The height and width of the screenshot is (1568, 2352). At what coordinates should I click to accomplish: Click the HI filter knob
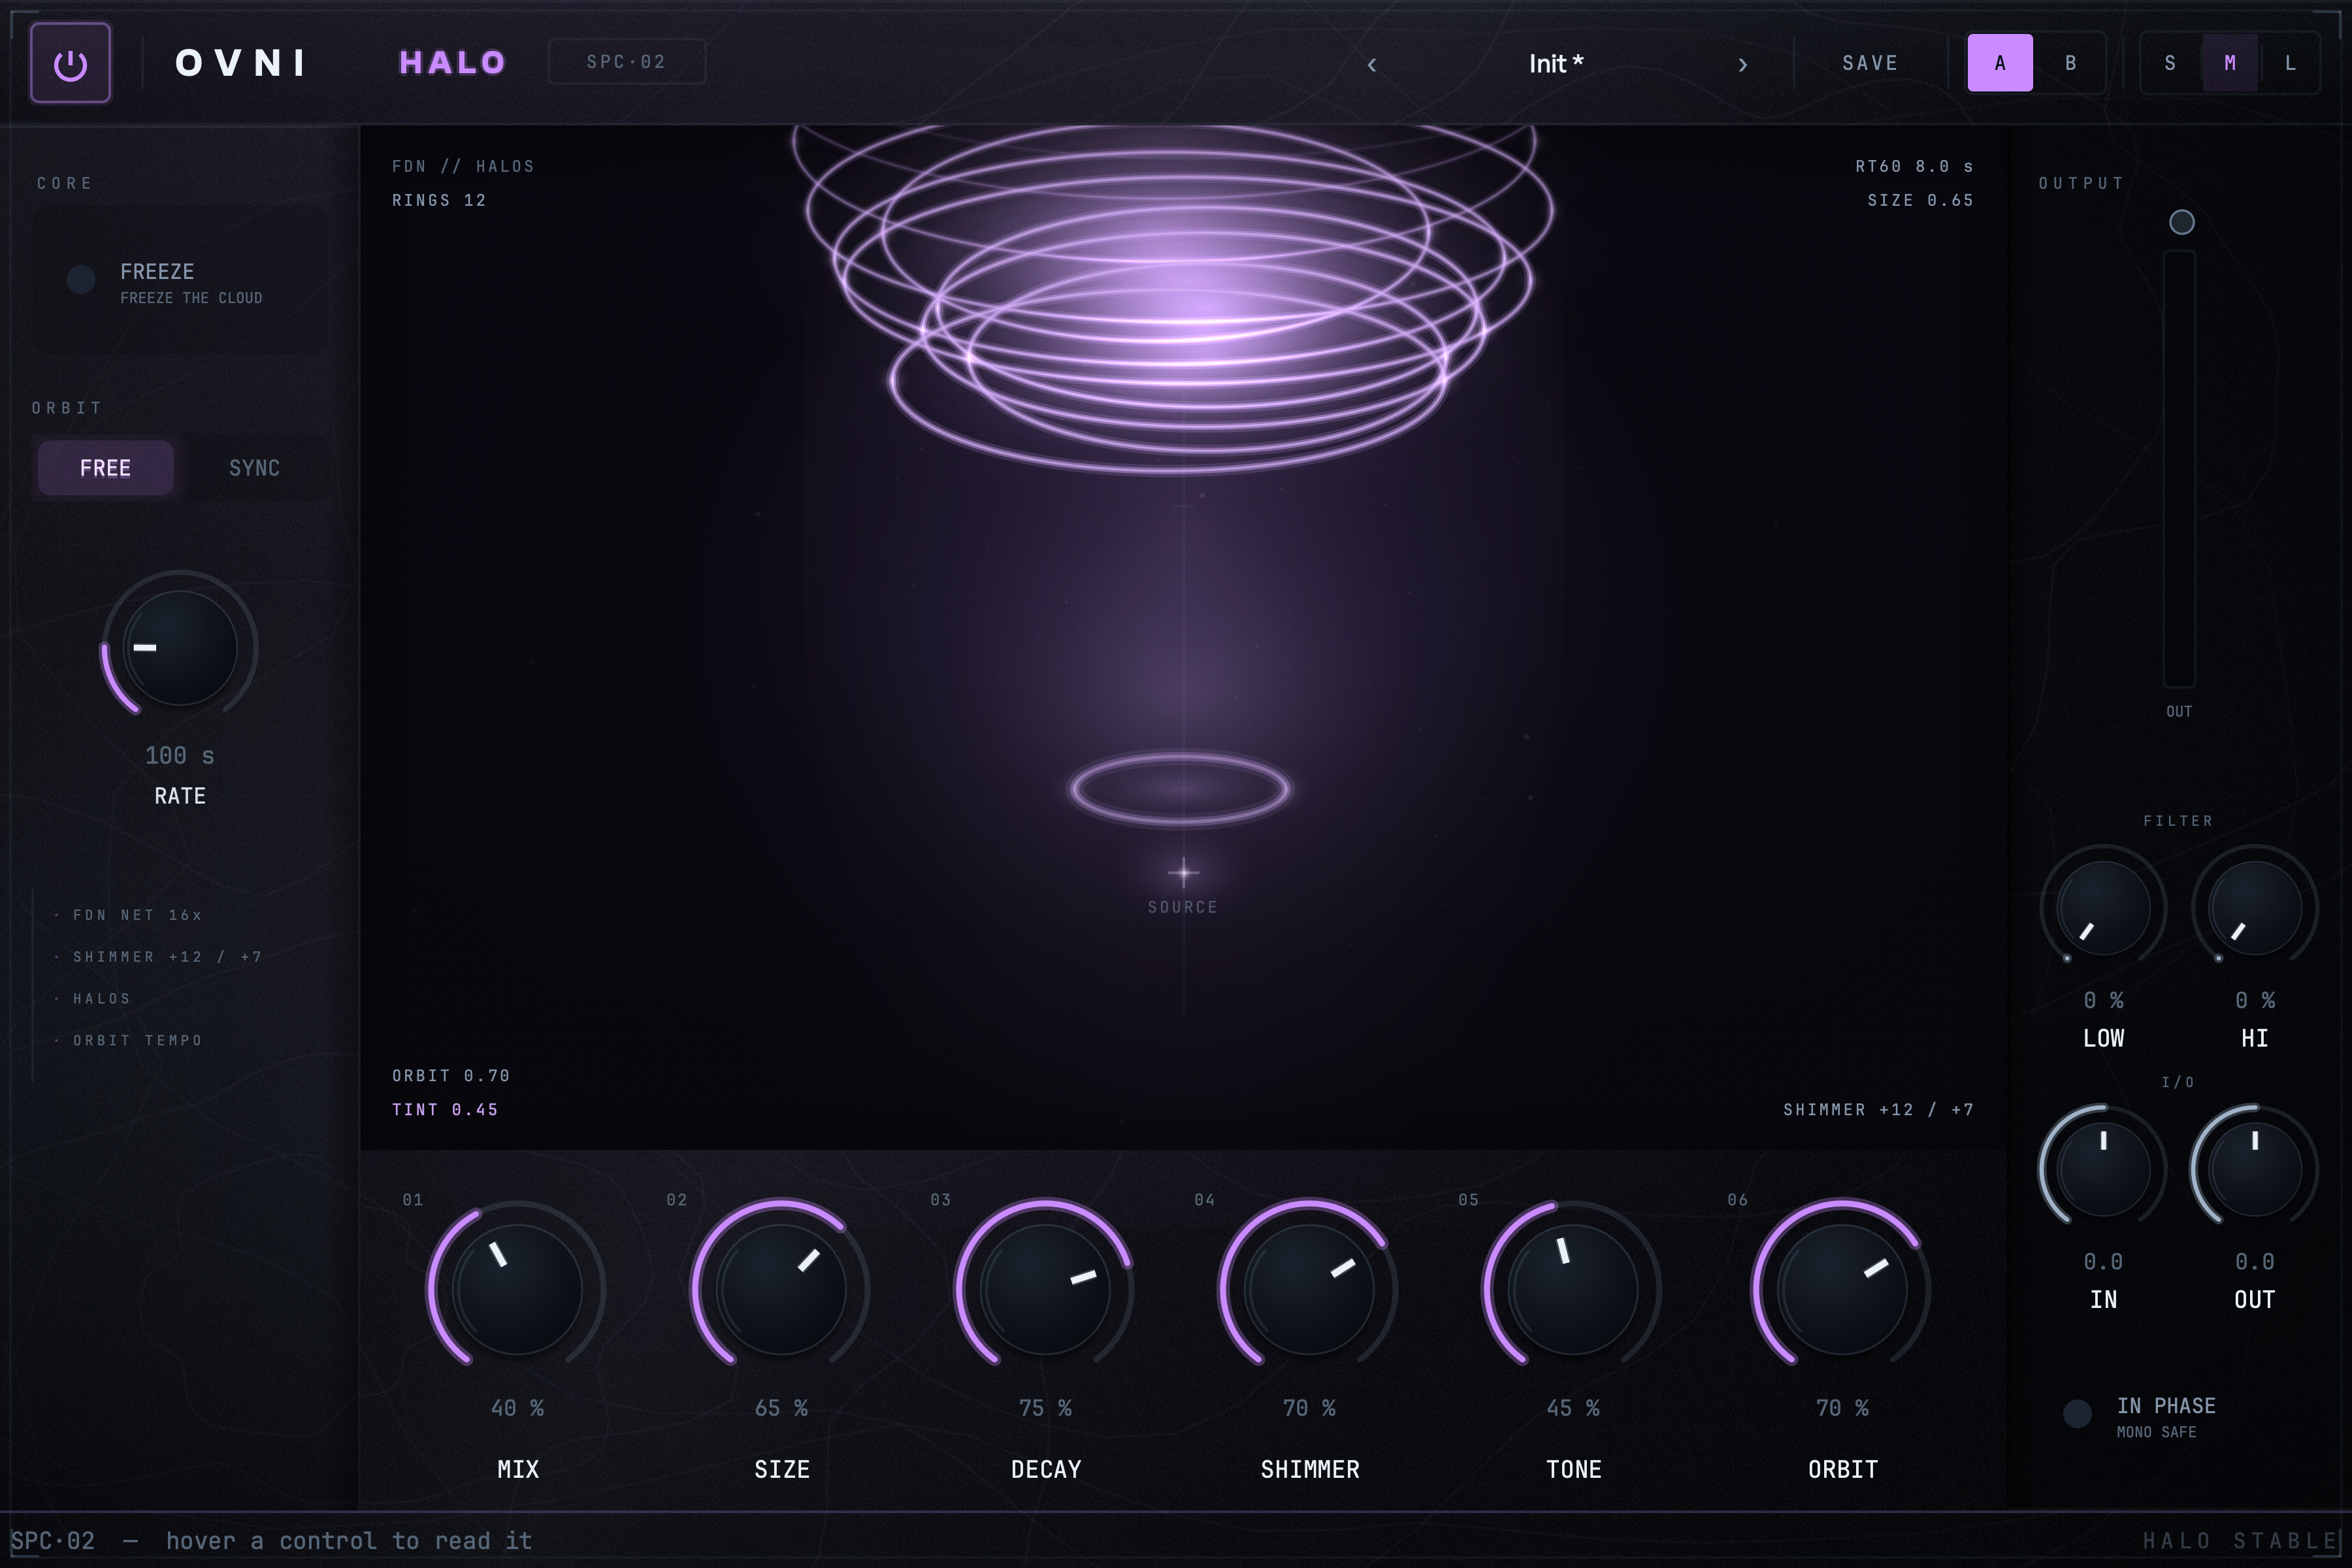[x=2254, y=908]
